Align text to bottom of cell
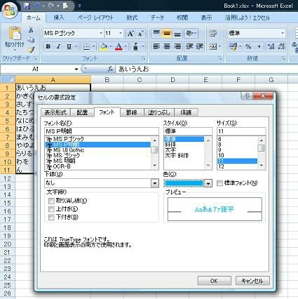The image size is (298, 299). pyautogui.click(x=177, y=33)
